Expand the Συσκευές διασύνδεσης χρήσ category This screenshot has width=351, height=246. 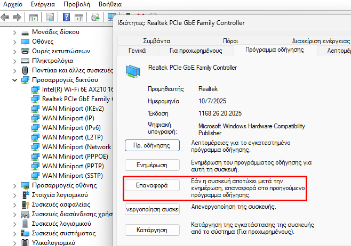pyautogui.click(x=14, y=215)
